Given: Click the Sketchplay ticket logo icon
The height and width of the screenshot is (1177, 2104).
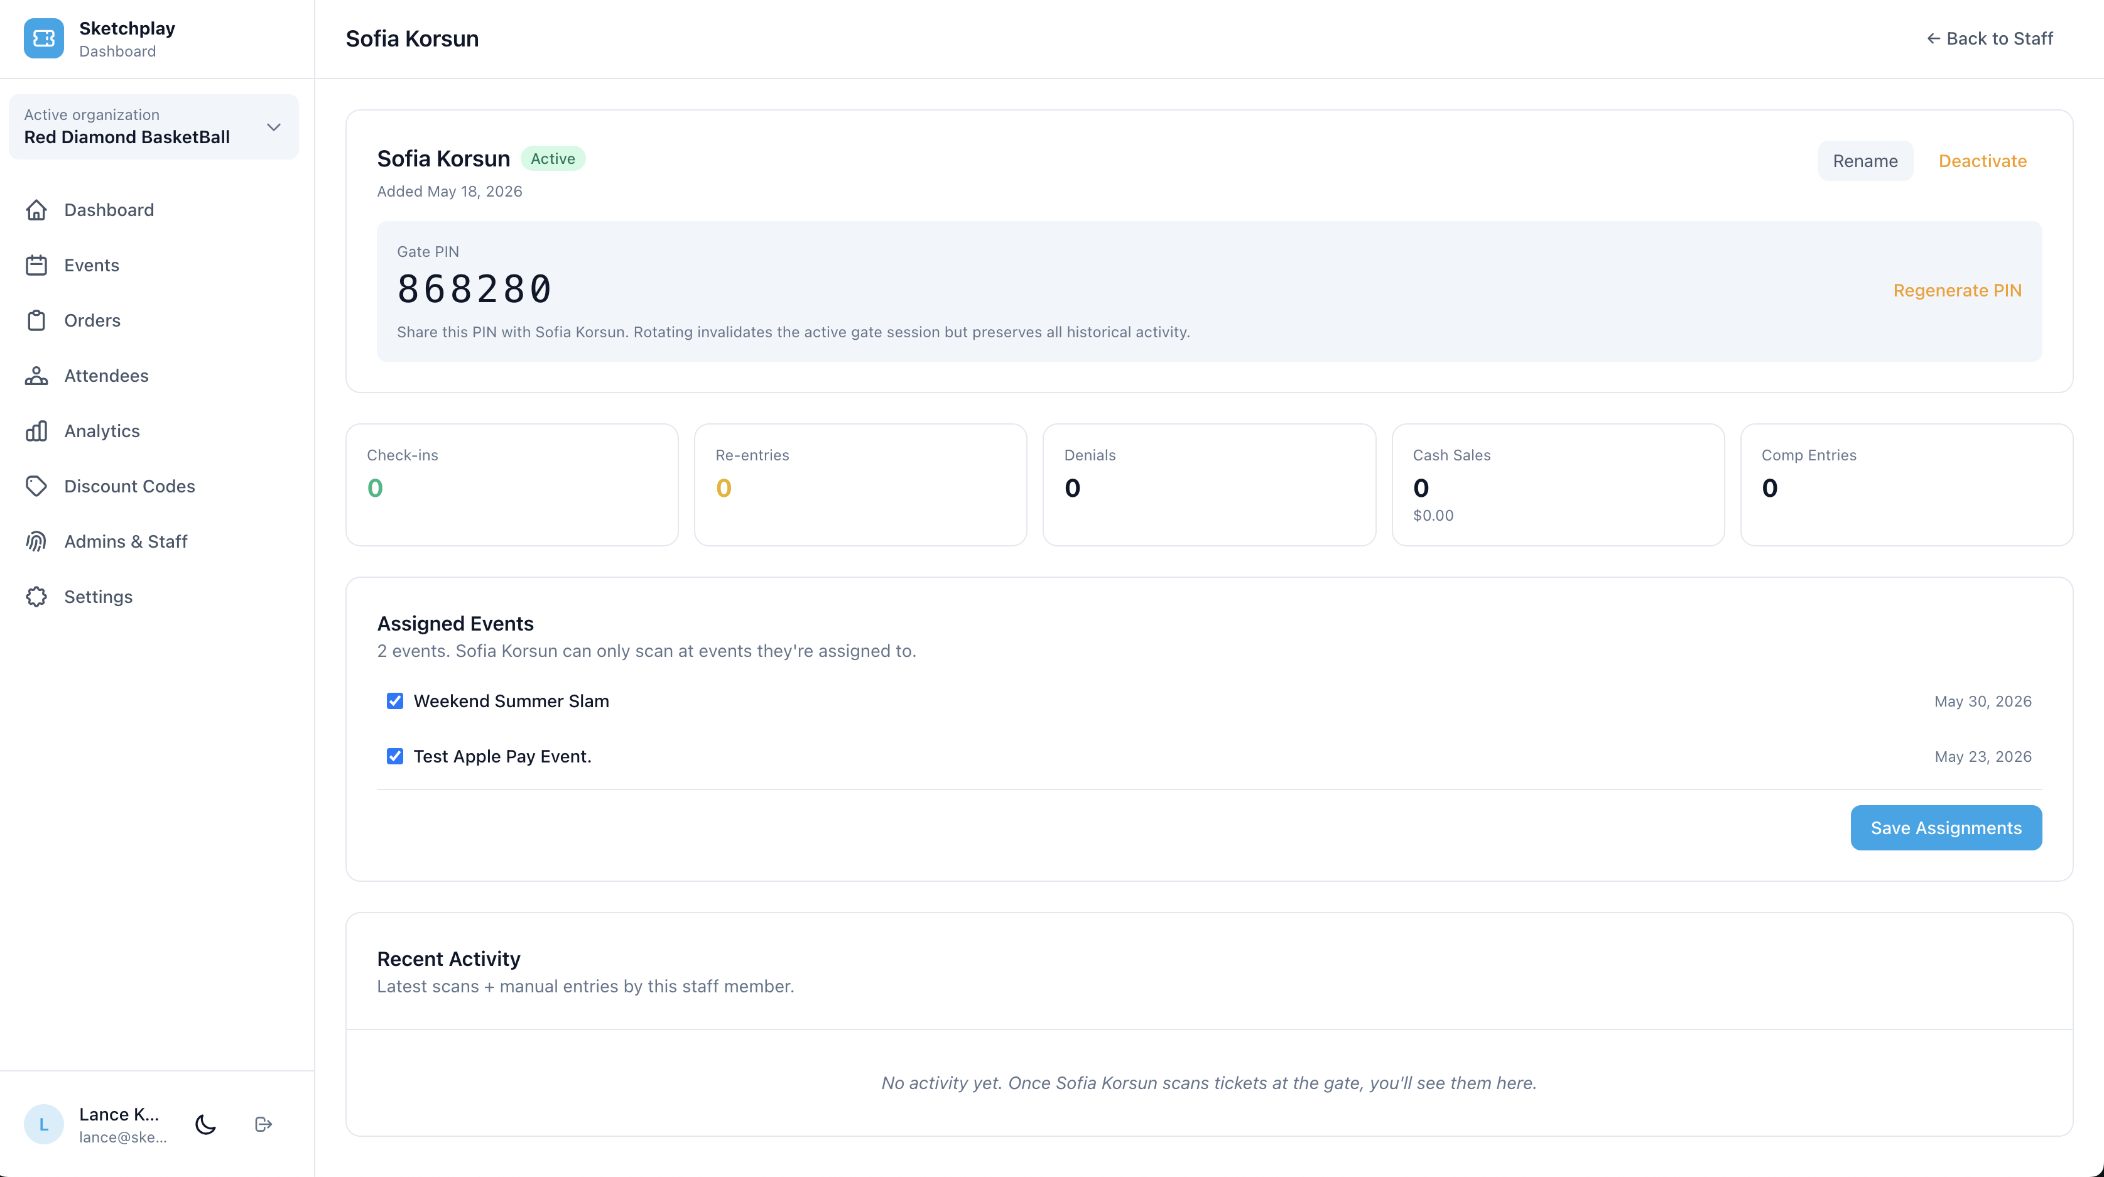Looking at the screenshot, I should tap(43, 38).
